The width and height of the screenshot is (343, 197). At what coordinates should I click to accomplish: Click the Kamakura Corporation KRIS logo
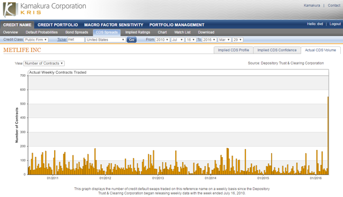pos(44,9)
